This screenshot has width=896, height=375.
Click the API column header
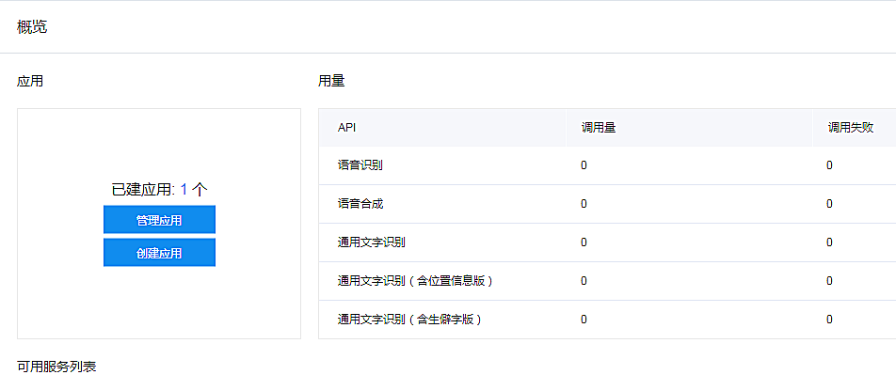[x=347, y=128]
